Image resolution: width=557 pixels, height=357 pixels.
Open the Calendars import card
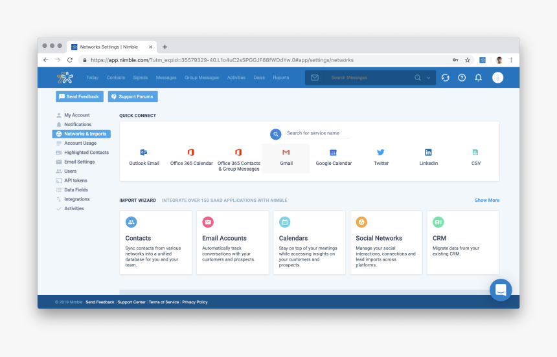pyautogui.click(x=310, y=243)
